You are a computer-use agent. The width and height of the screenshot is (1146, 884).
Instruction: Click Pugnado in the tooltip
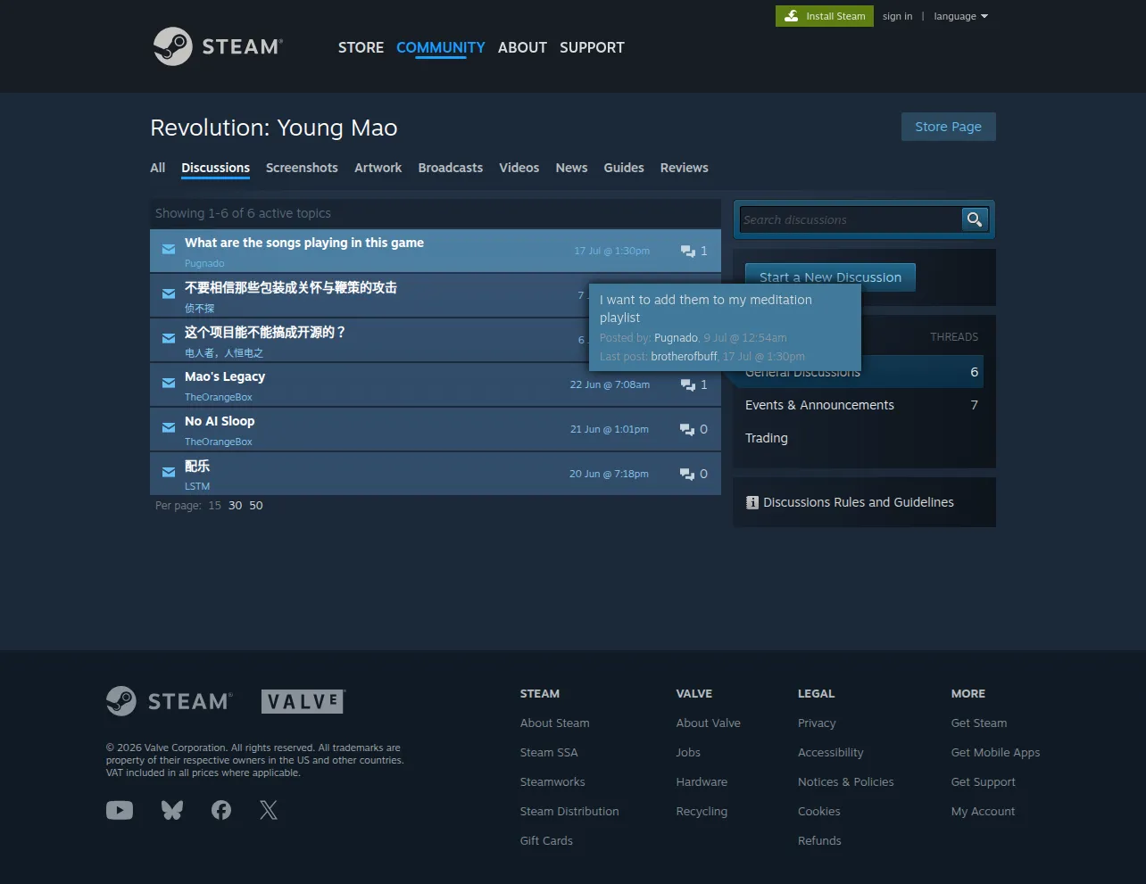(676, 338)
